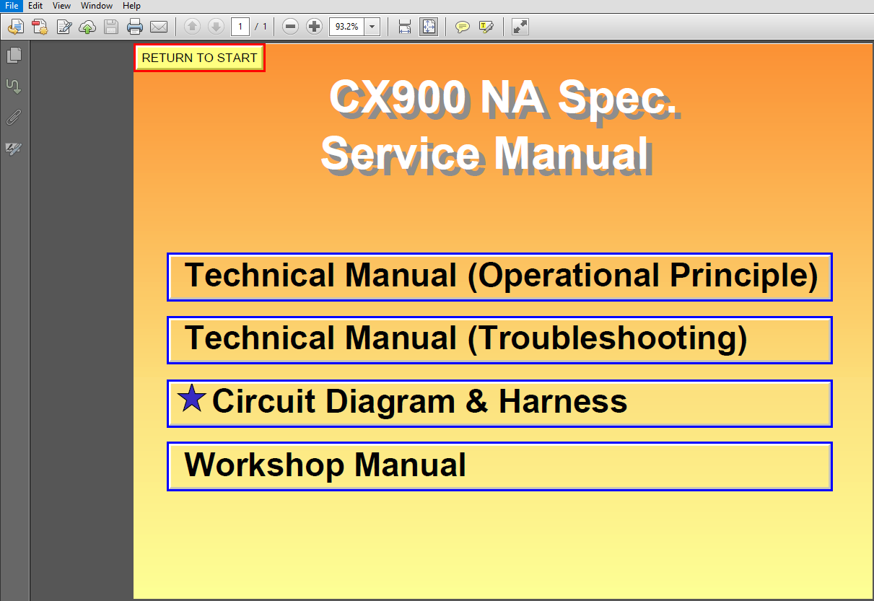
Task: Open Circuit Diagram & Harness link
Action: click(x=499, y=403)
